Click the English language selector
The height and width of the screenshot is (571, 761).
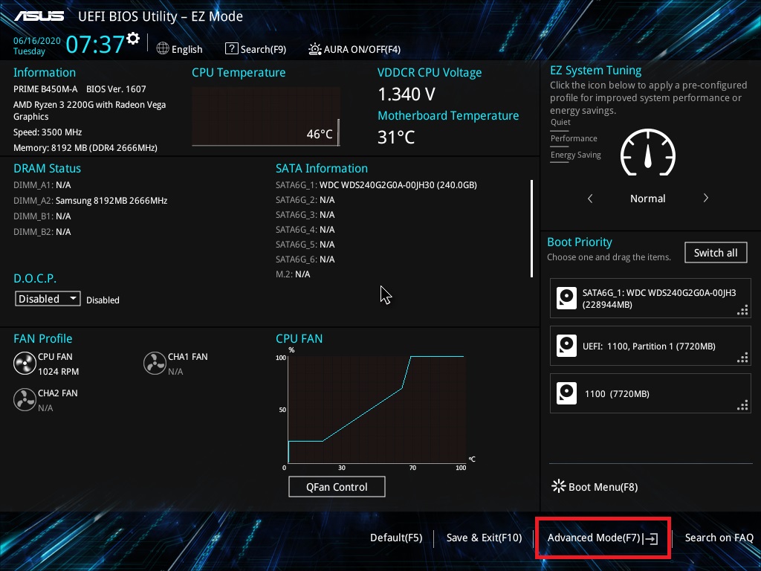[180, 49]
